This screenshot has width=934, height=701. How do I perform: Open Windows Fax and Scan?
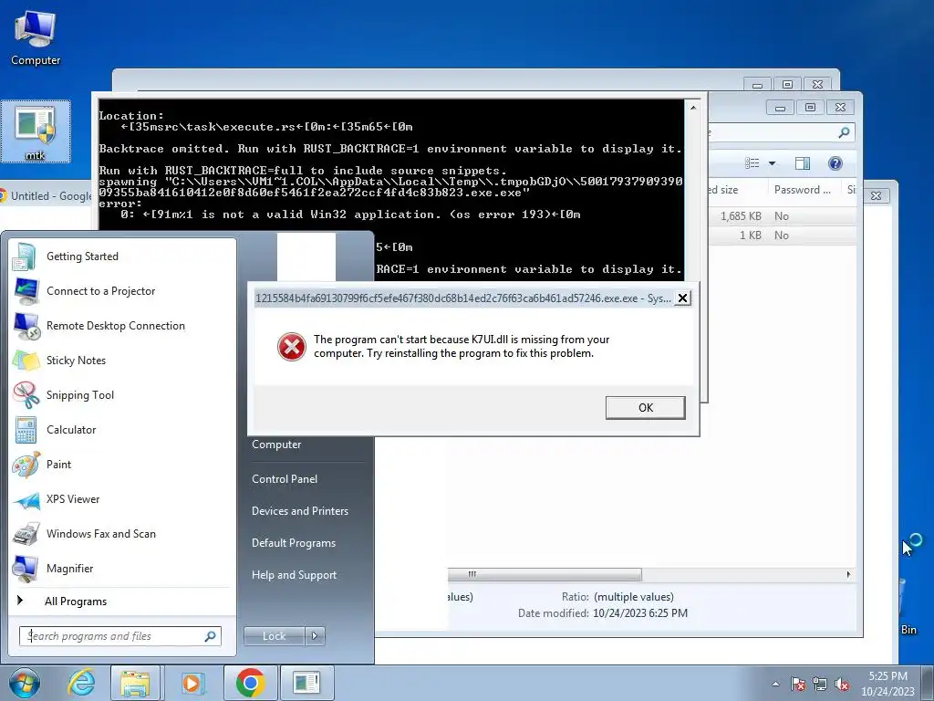122,533
